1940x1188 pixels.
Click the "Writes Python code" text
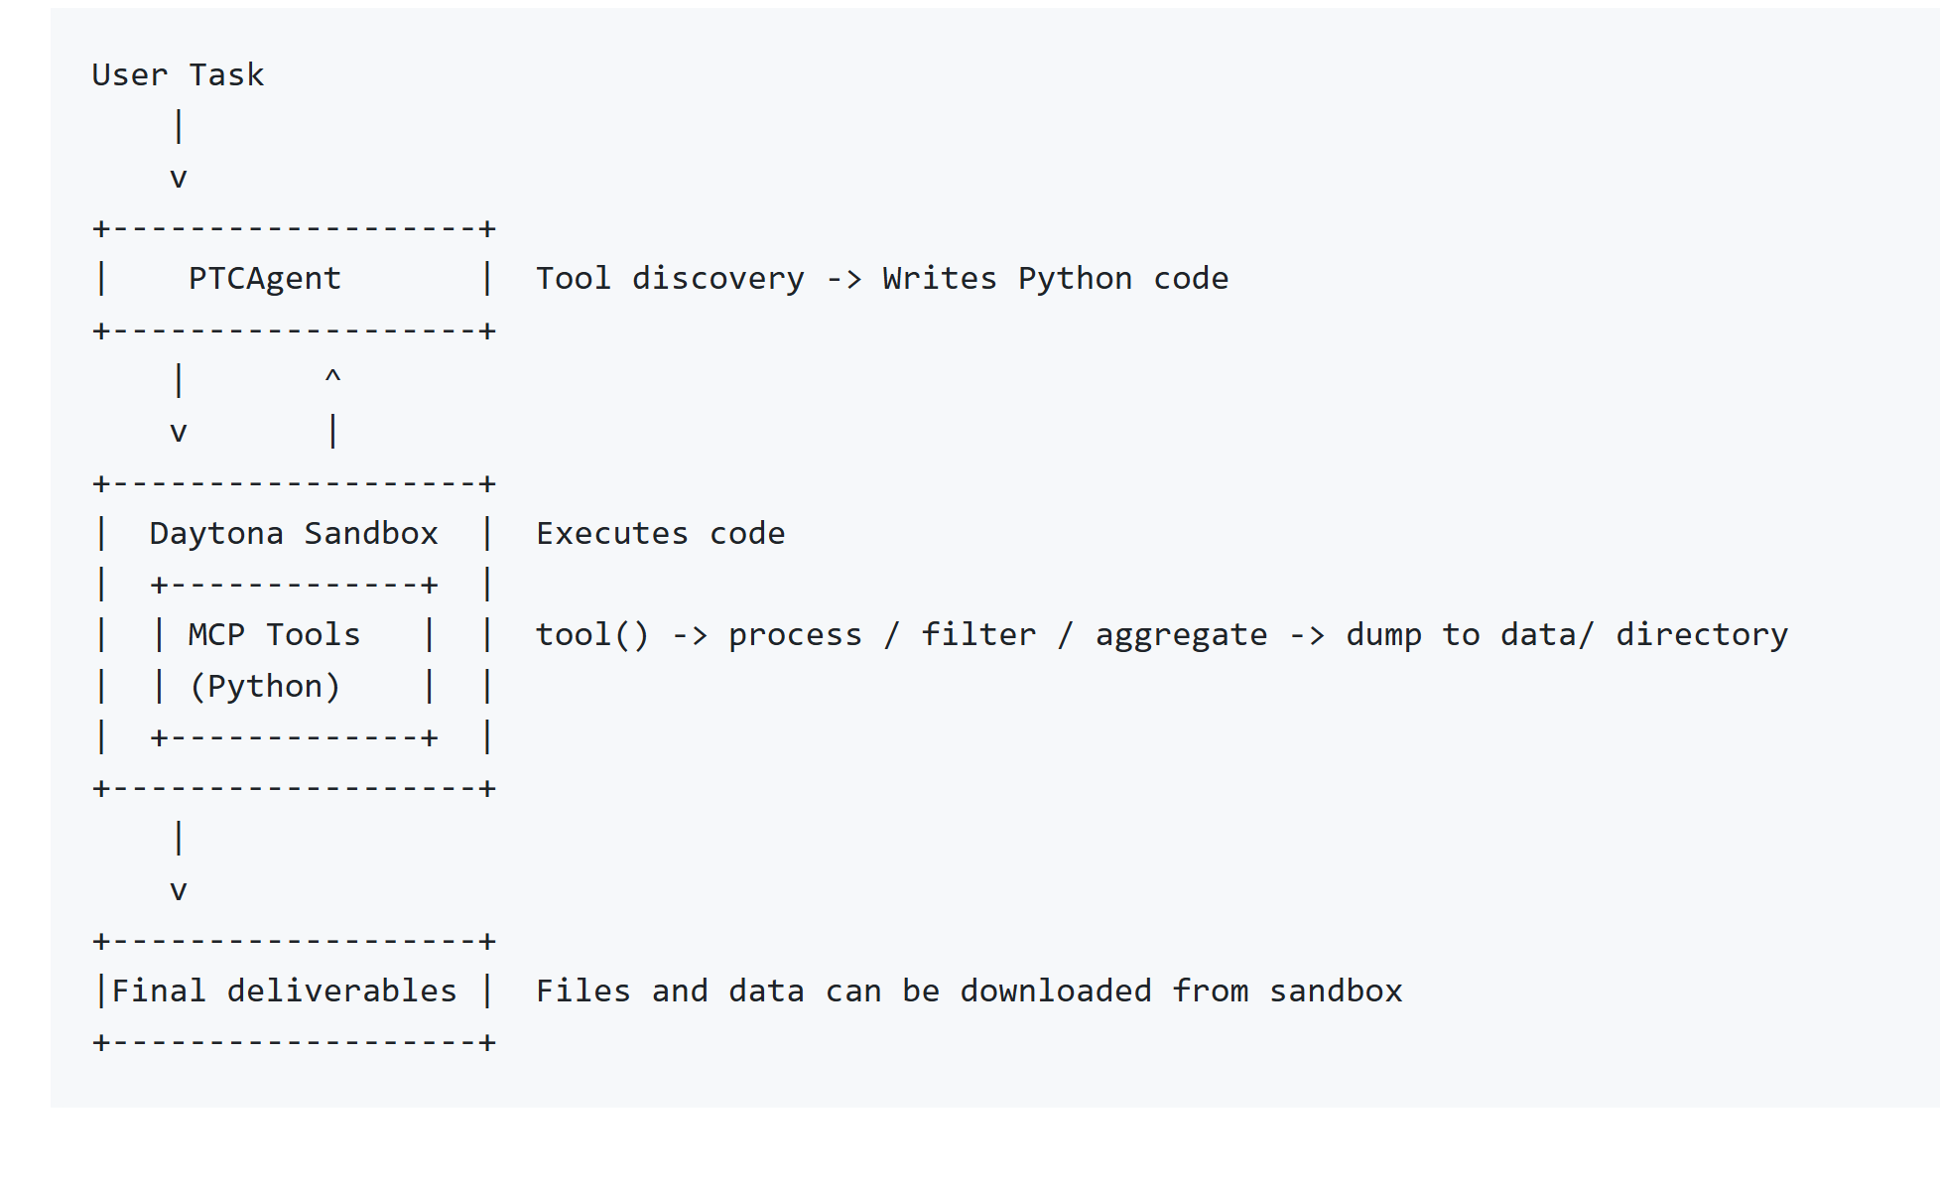coord(1055,279)
